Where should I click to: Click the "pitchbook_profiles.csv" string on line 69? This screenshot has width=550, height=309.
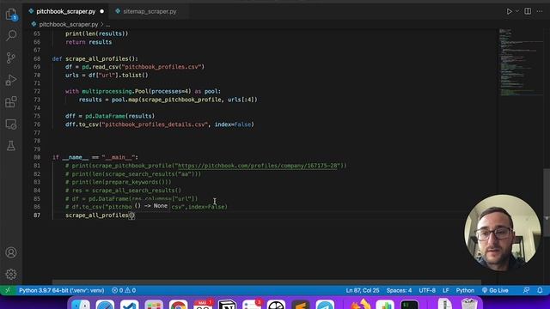coord(162,67)
